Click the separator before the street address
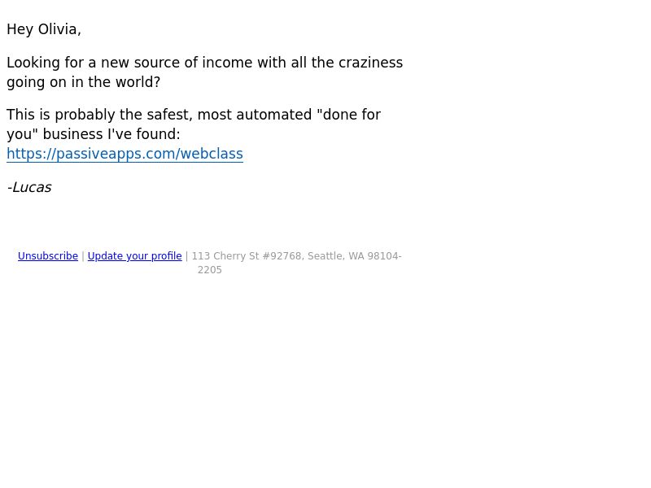 [x=187, y=256]
